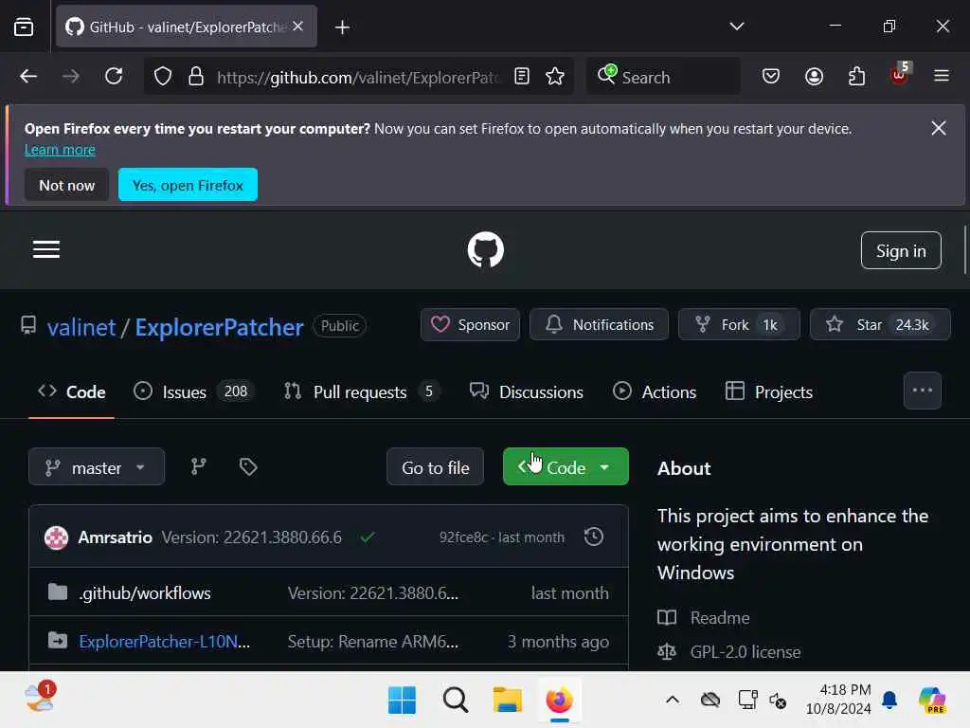Screen dimensions: 970x728
Task: Open the tracking protection shield icon
Action: coord(163,76)
